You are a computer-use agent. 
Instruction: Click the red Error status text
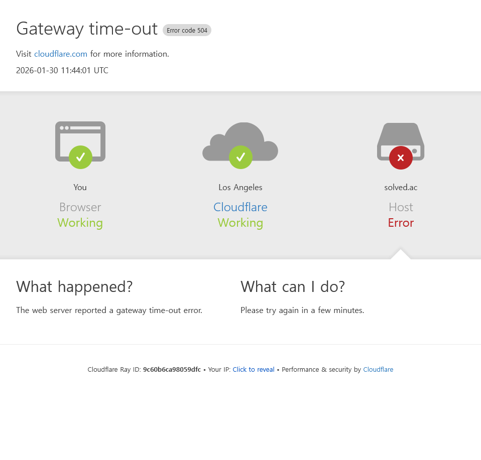pyautogui.click(x=401, y=223)
